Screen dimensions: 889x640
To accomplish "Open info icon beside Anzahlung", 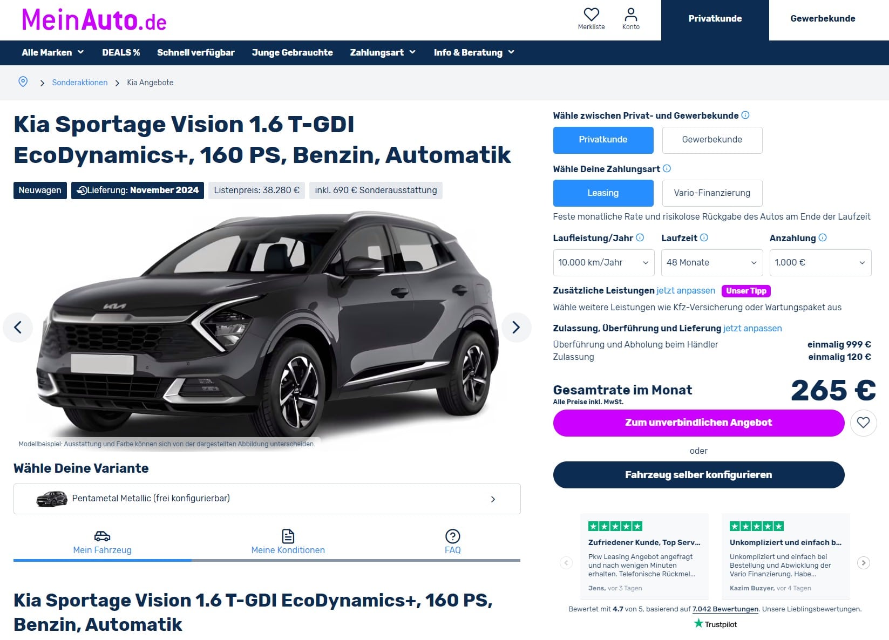I will pyautogui.click(x=822, y=237).
